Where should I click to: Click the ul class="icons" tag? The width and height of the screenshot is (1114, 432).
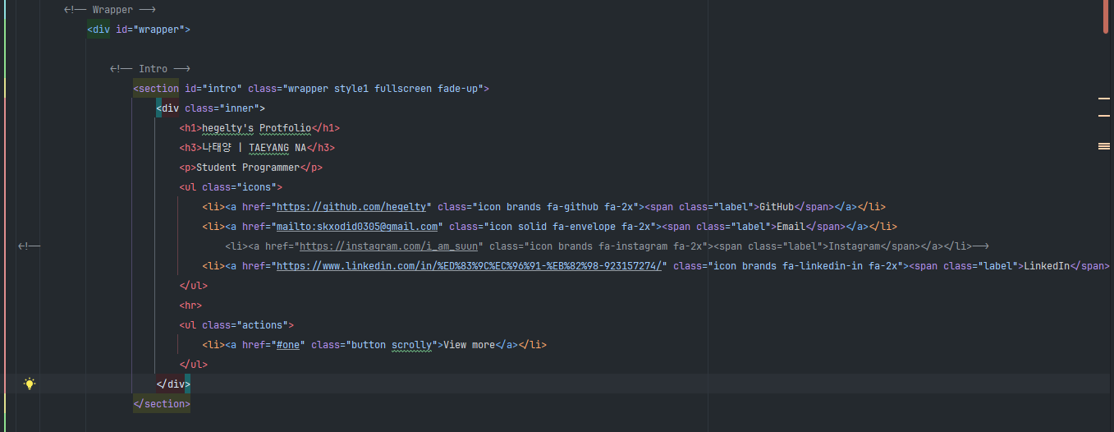(231, 187)
